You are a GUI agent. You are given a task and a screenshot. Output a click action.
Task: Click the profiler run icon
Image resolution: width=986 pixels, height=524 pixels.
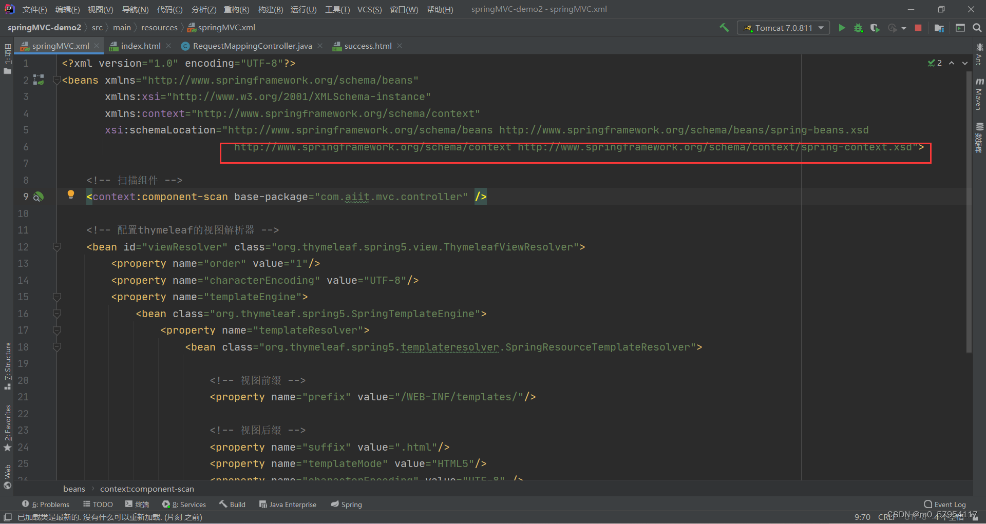[x=893, y=28]
